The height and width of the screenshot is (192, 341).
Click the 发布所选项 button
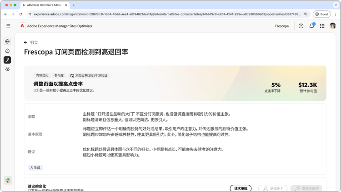pyautogui.click(x=306, y=188)
